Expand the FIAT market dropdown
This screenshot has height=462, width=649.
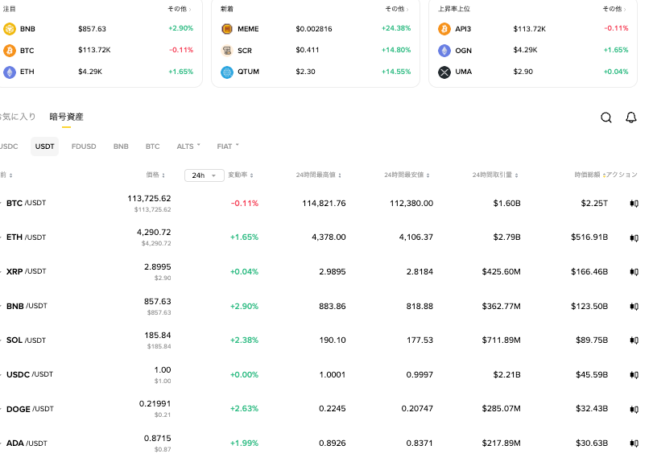(228, 146)
